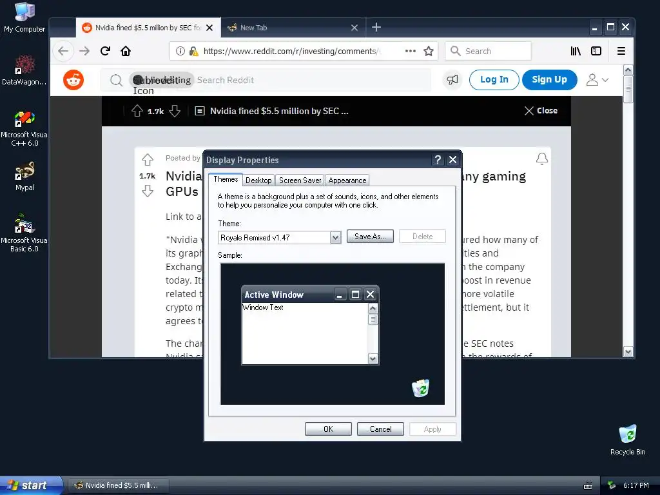
Task: Downvote the post beside the title
Action: point(148,191)
